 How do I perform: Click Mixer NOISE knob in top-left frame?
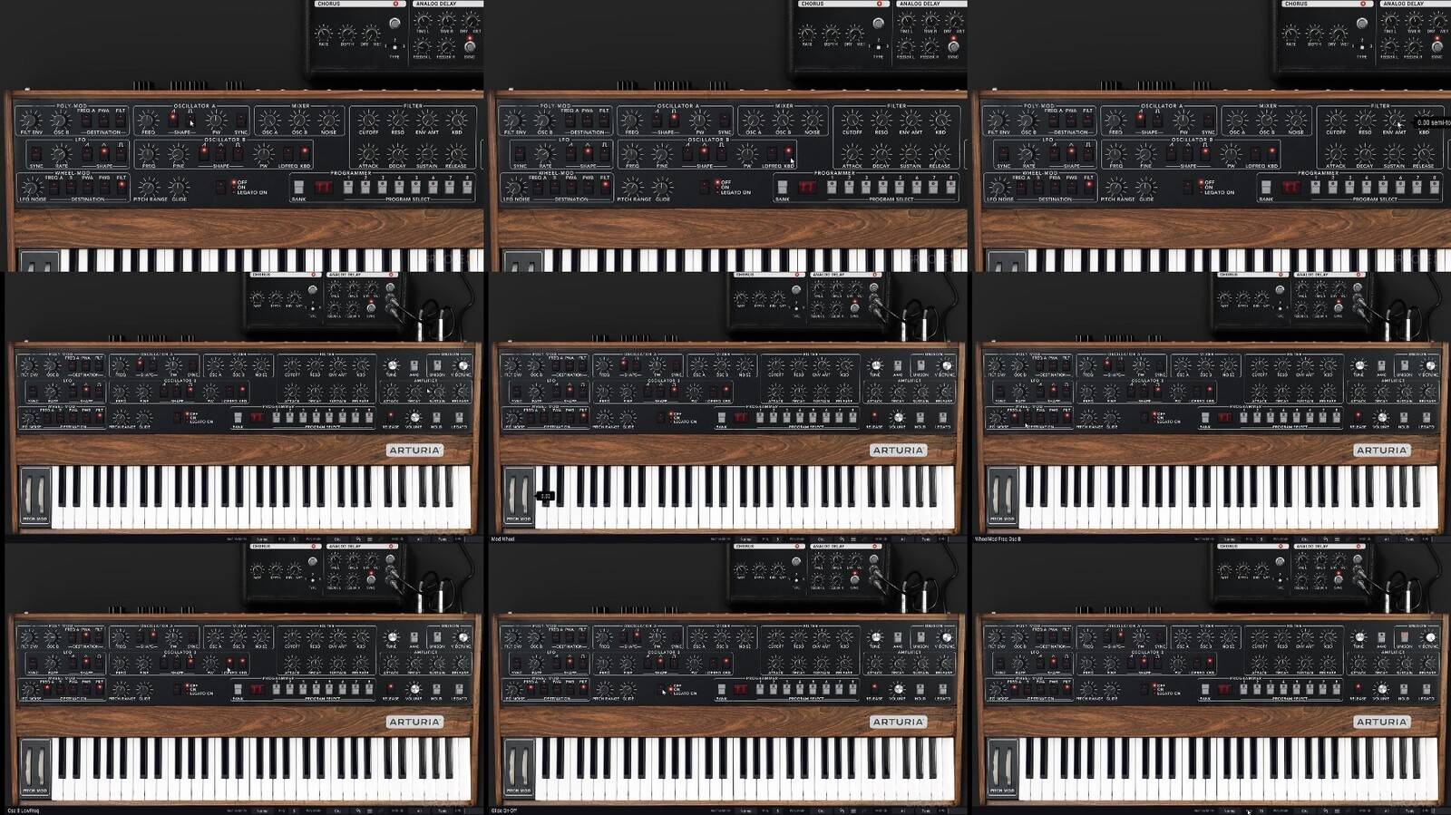tap(328, 121)
